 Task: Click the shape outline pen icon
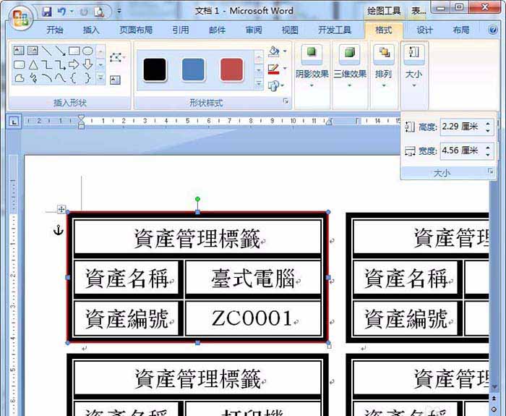tap(274, 69)
